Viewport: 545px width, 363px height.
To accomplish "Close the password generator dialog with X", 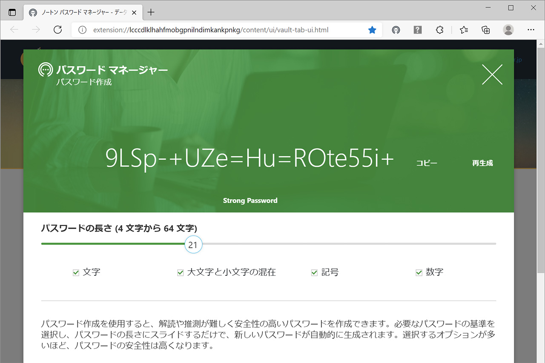I will pos(492,74).
